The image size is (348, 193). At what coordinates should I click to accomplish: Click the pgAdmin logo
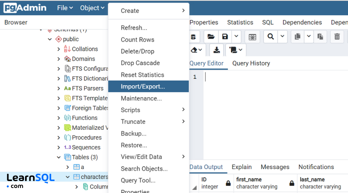(25, 8)
